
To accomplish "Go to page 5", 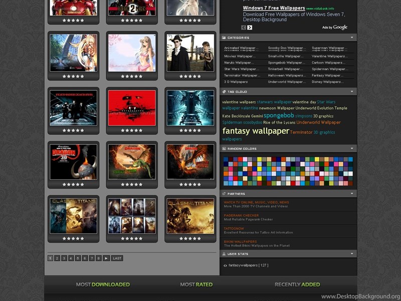I will point(78,258).
